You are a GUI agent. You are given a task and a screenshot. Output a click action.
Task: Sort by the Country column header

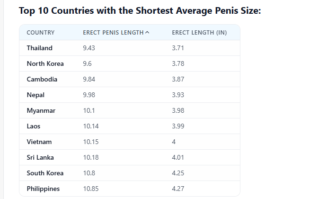(41, 33)
